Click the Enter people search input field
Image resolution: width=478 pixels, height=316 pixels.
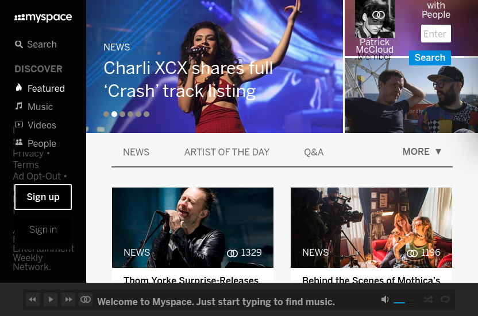click(x=436, y=34)
